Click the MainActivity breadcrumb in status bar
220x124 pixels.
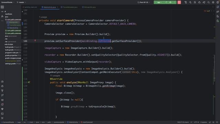(73, 122)
